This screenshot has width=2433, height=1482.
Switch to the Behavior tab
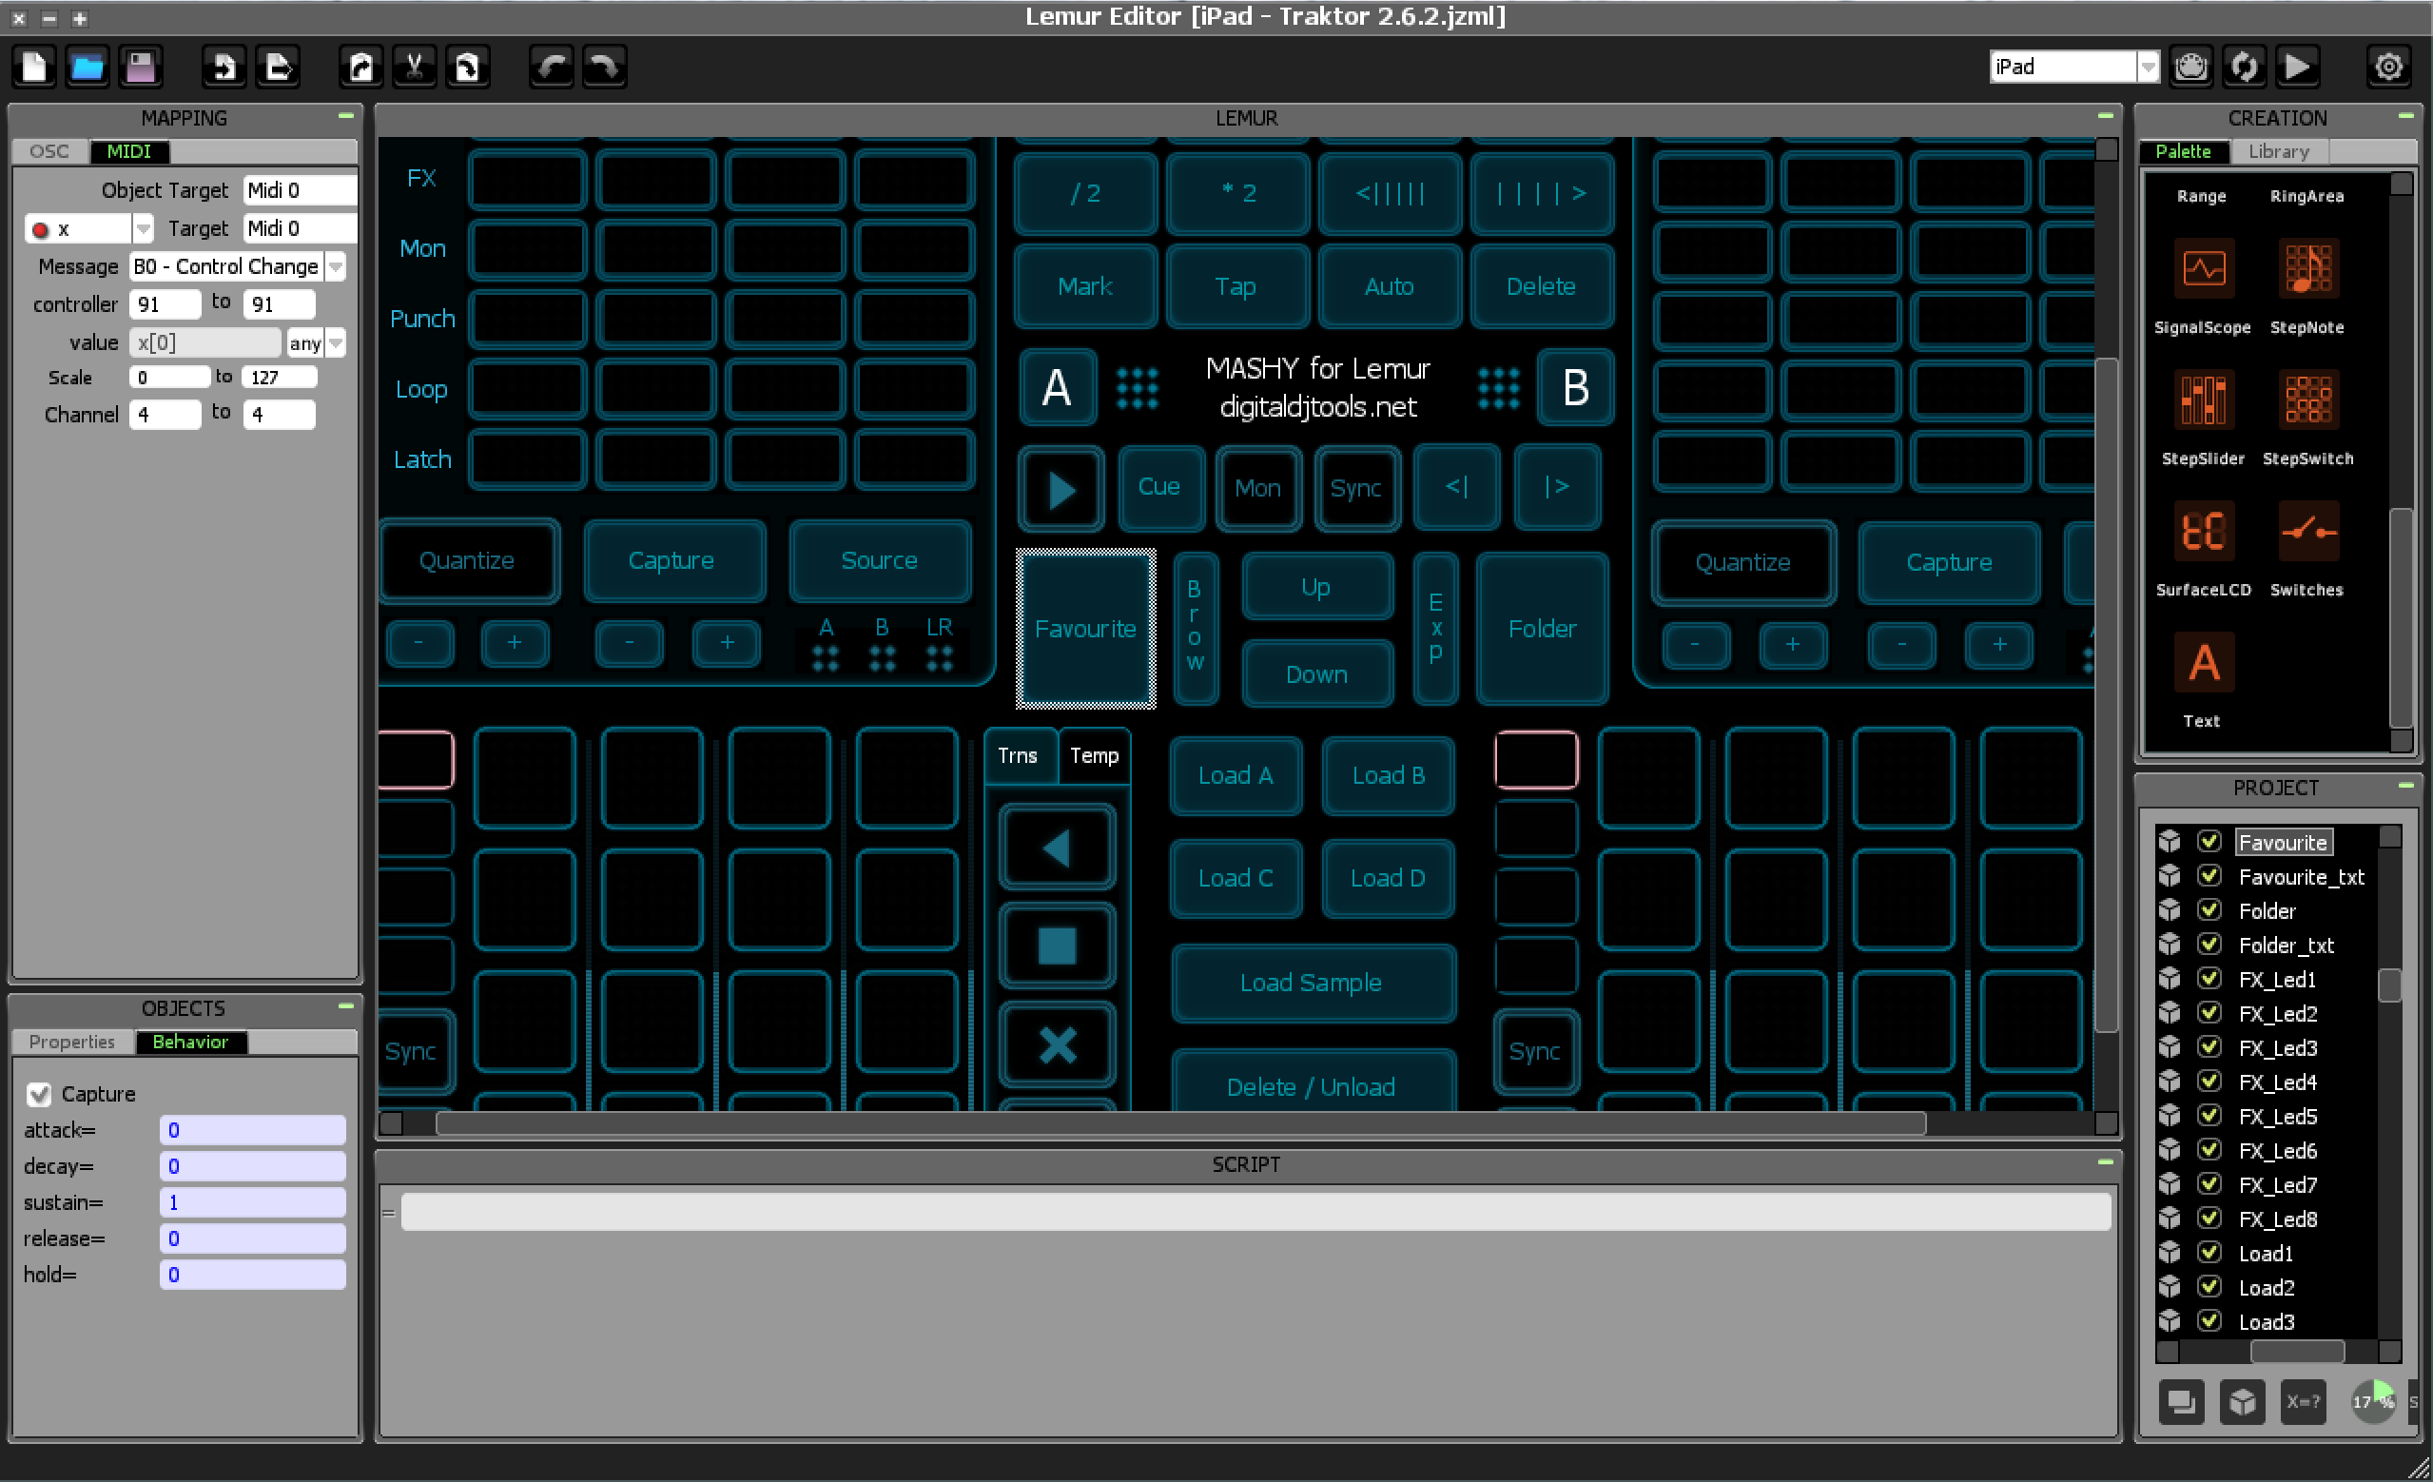pos(190,1042)
